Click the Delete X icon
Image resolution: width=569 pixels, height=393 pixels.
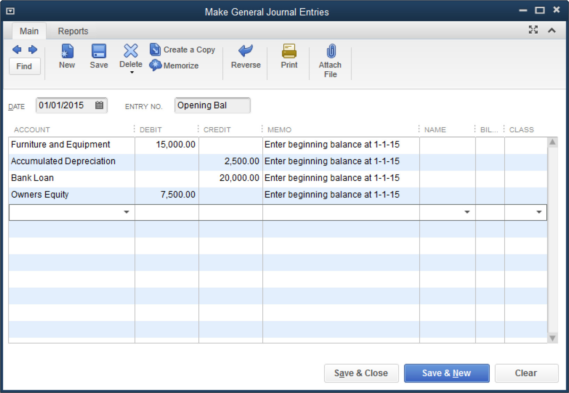point(131,51)
